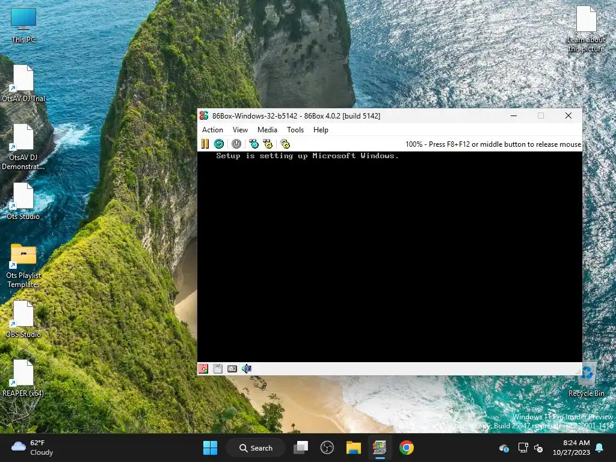Select the OBS Studio shortcut
616x462 pixels.
[23, 319]
